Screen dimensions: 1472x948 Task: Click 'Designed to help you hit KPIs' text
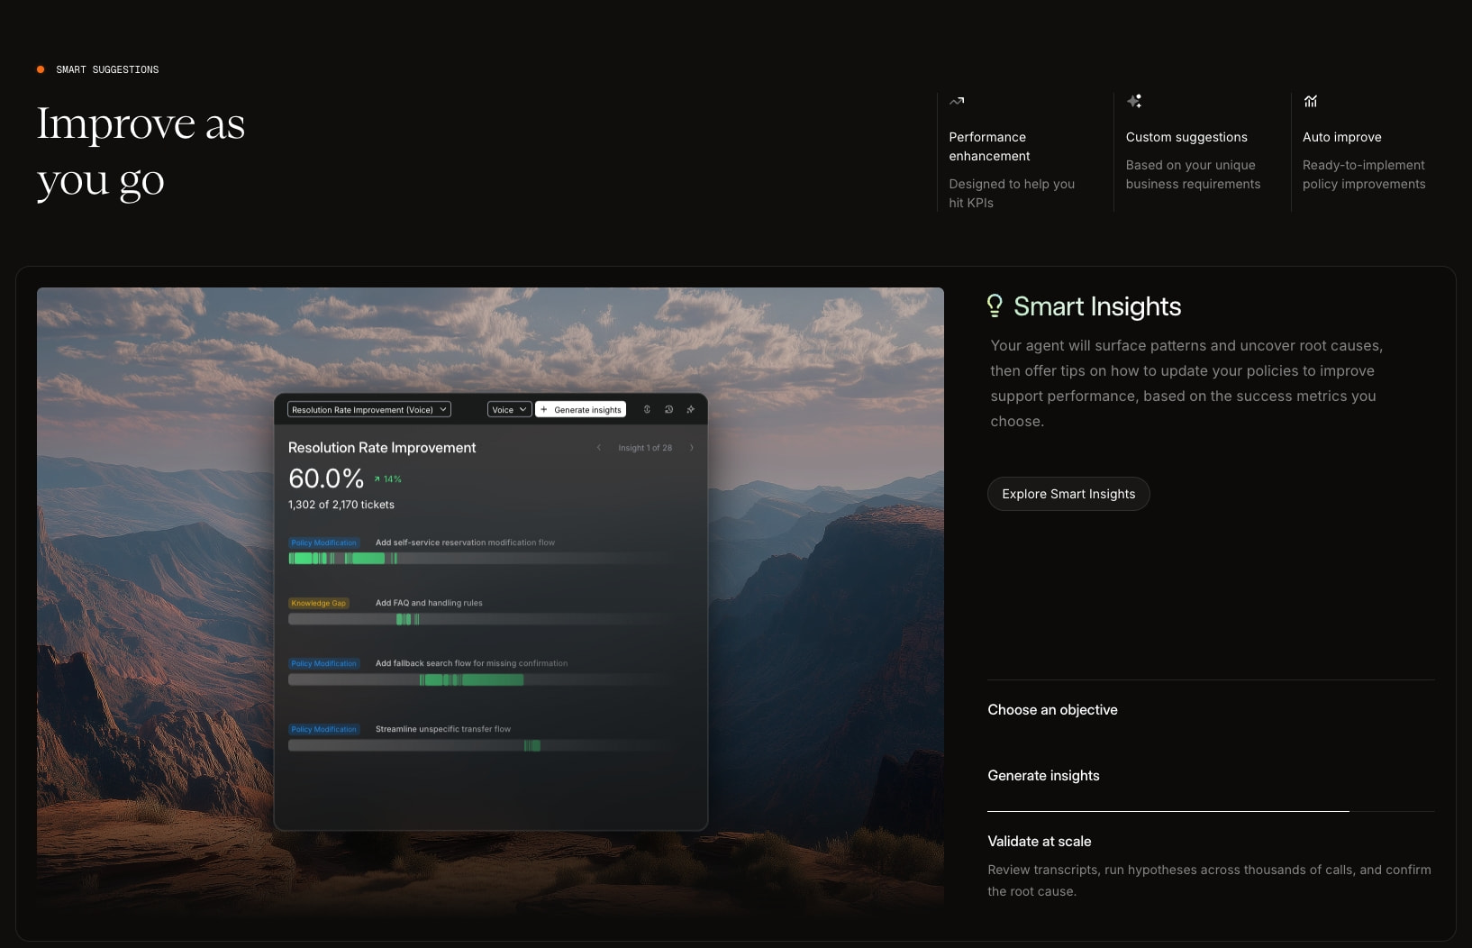pyautogui.click(x=1012, y=193)
